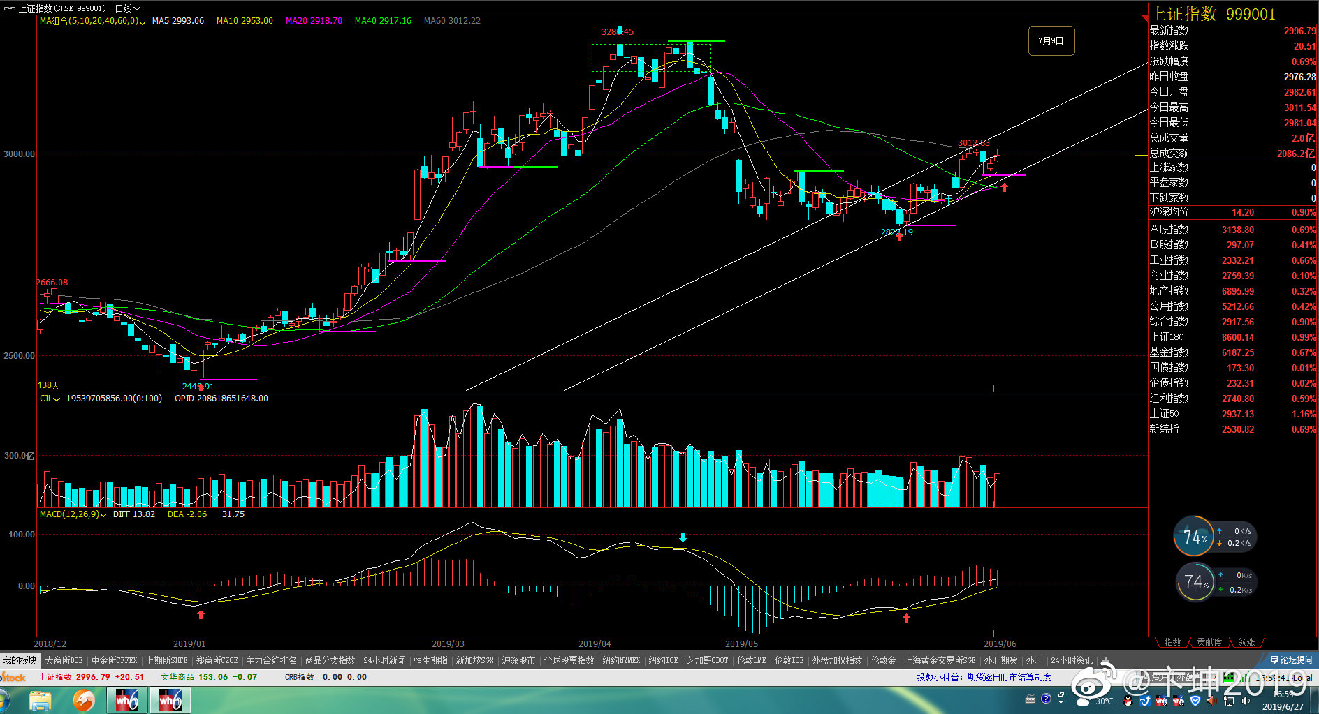Select the 领涨 tab in side panel
The height and width of the screenshot is (714, 1319).
click(x=1246, y=642)
